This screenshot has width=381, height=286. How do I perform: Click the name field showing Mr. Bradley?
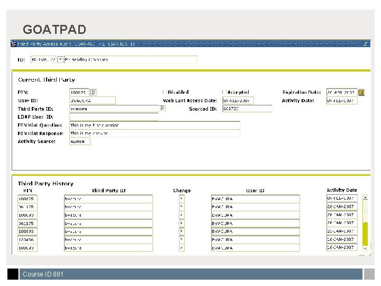click(x=131, y=59)
